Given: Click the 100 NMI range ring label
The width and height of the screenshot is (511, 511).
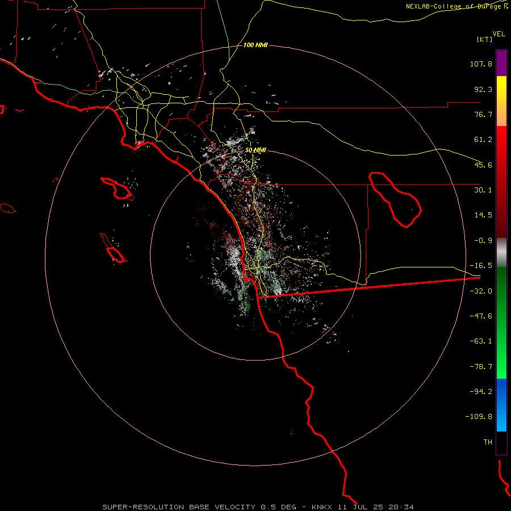Looking at the screenshot, I should [256, 45].
